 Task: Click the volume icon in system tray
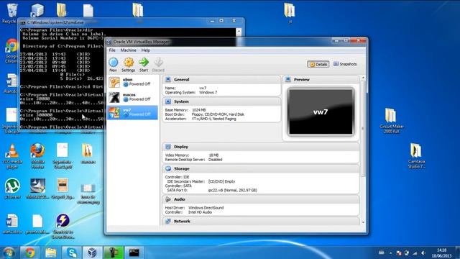[x=423, y=253]
